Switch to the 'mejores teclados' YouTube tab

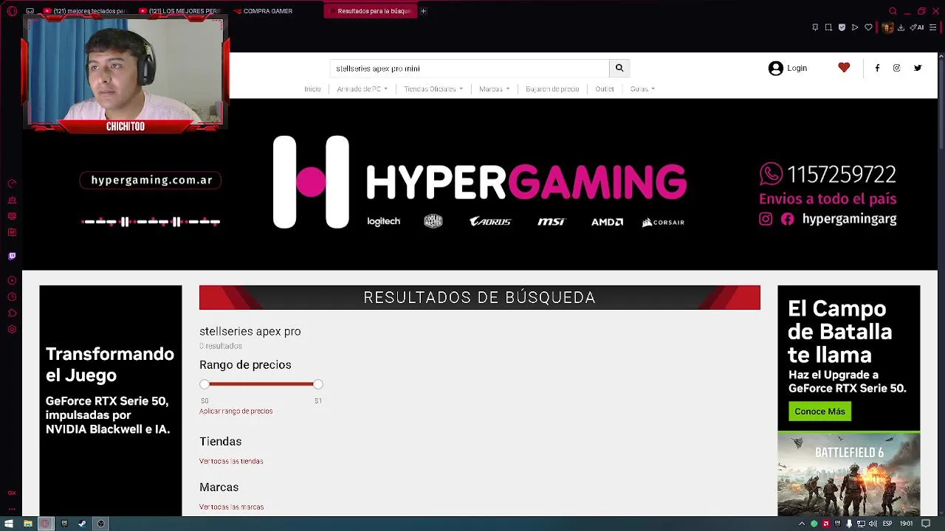(85, 11)
